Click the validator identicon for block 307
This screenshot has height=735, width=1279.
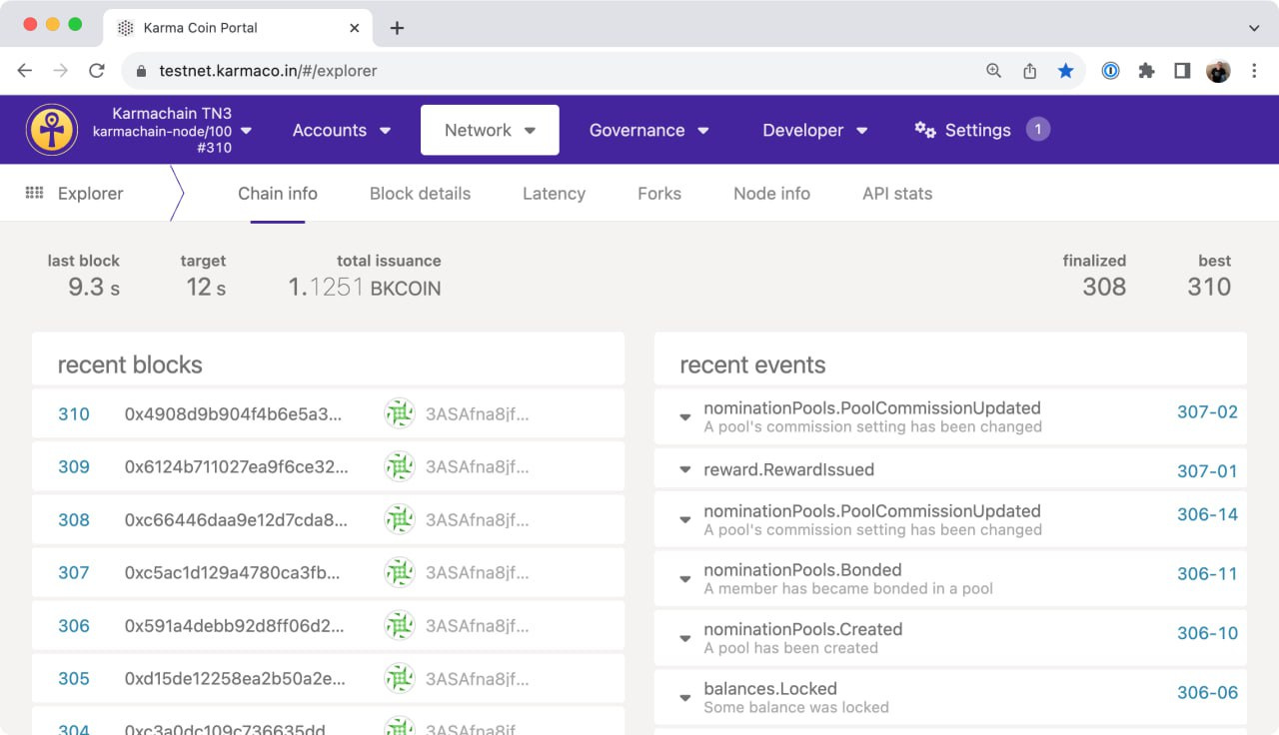[x=400, y=572]
